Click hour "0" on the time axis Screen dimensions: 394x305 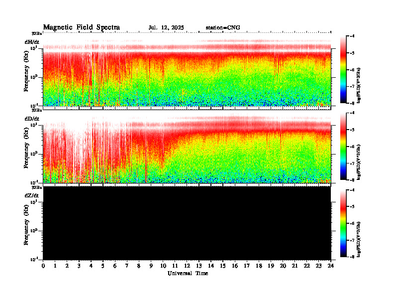tap(43, 266)
